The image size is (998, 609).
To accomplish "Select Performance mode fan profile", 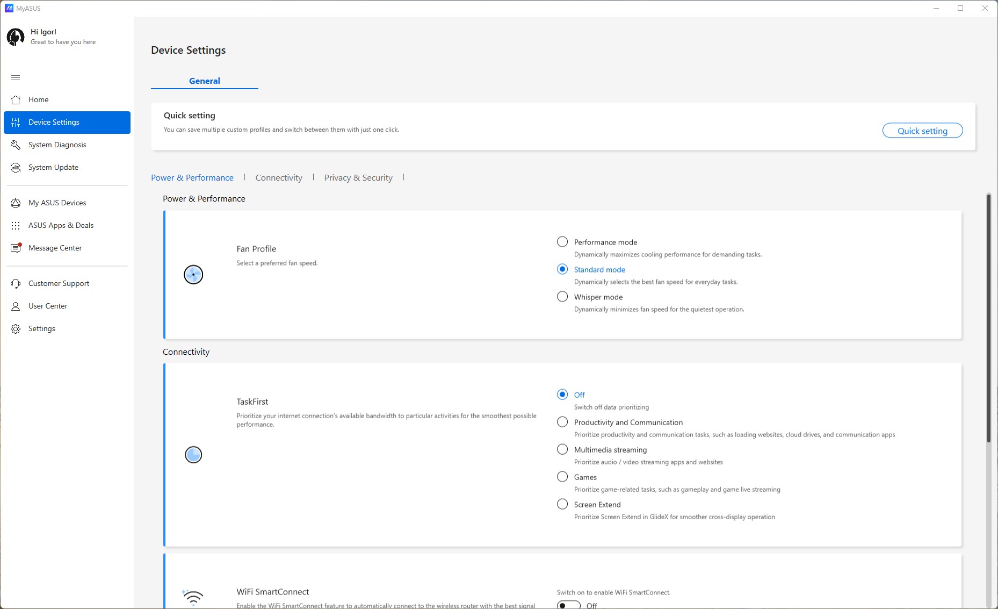I will [x=562, y=242].
